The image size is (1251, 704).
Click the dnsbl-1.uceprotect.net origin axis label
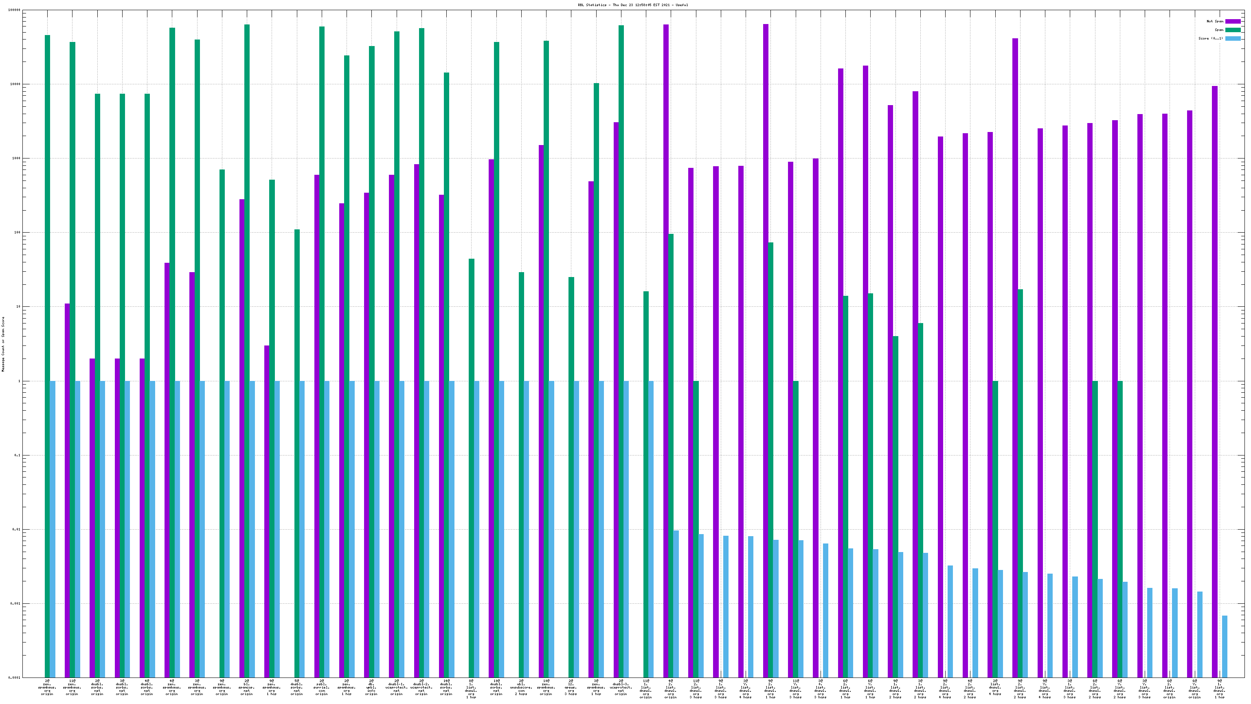pos(396,687)
